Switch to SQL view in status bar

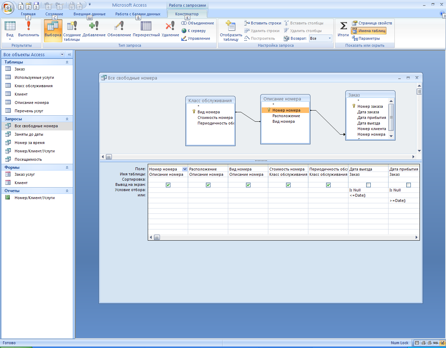coord(436,343)
